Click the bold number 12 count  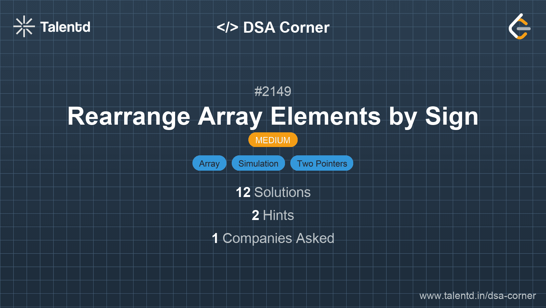point(243,193)
